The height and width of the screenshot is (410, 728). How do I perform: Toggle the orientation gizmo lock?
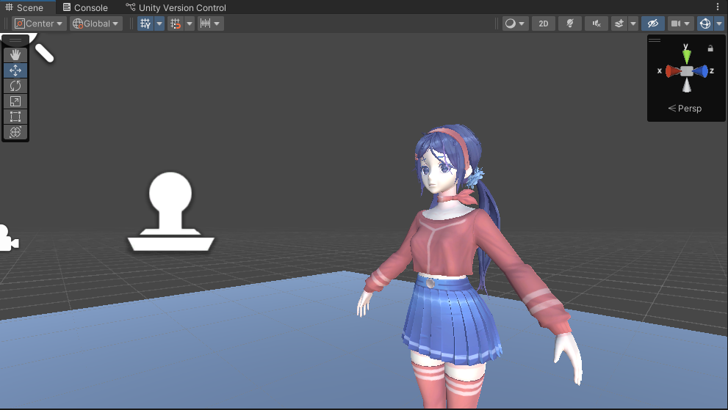coord(710,48)
